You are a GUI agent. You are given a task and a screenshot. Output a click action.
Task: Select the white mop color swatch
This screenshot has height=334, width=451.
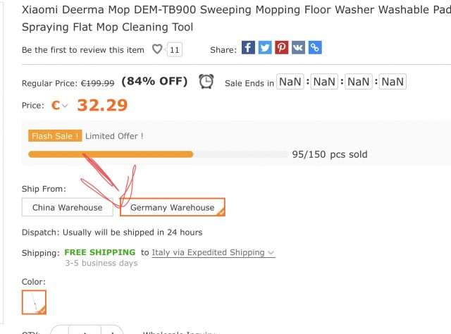34,302
